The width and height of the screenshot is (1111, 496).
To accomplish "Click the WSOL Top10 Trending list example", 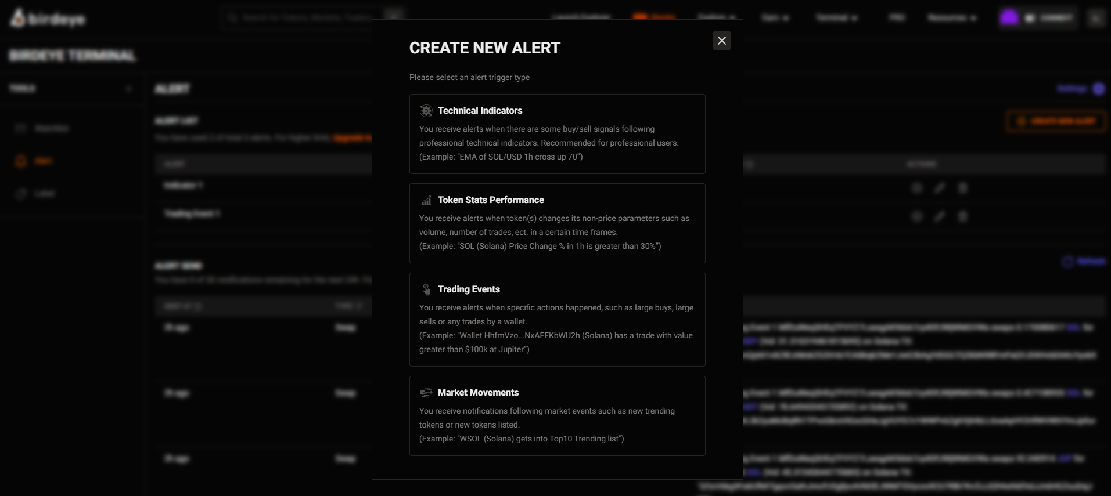I will coord(522,439).
